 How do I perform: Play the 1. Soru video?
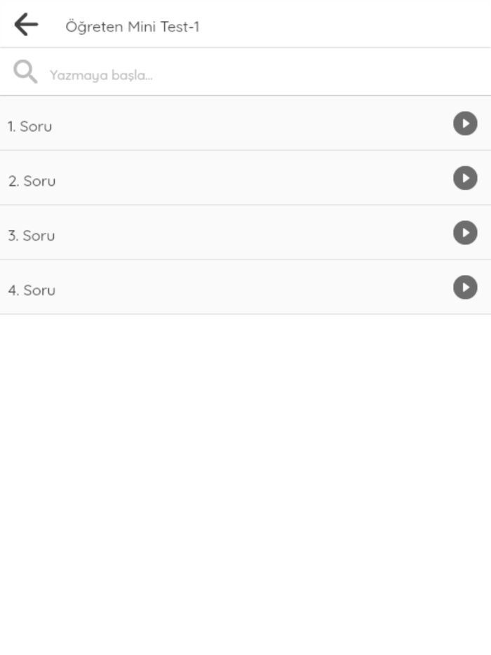pyautogui.click(x=465, y=123)
